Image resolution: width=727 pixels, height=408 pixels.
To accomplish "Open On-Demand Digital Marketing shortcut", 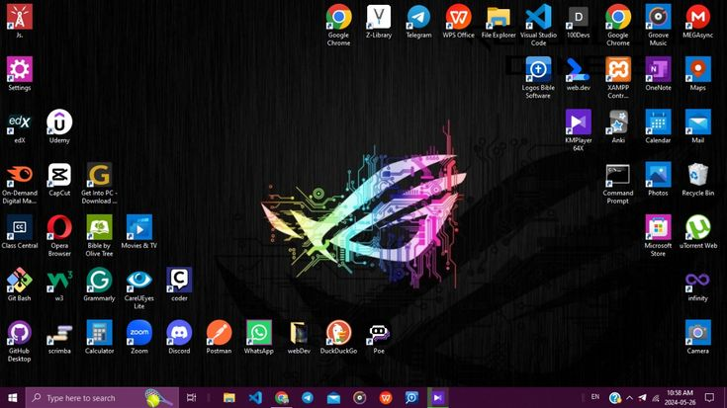I will [x=20, y=184].
